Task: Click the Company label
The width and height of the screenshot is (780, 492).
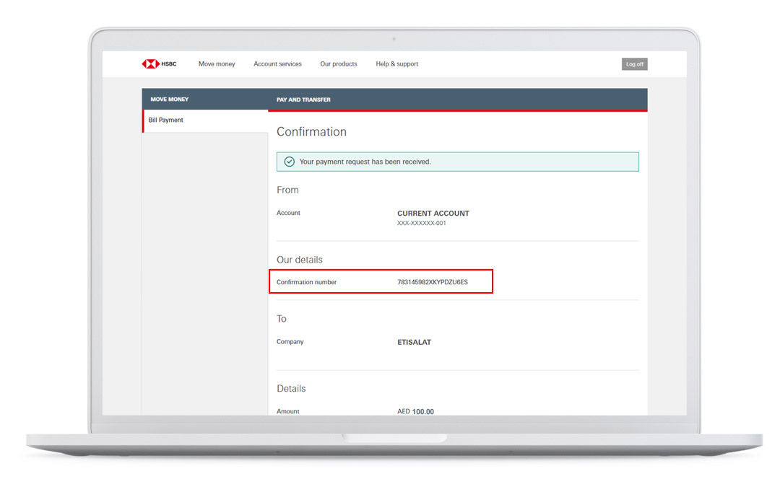Action: [290, 342]
